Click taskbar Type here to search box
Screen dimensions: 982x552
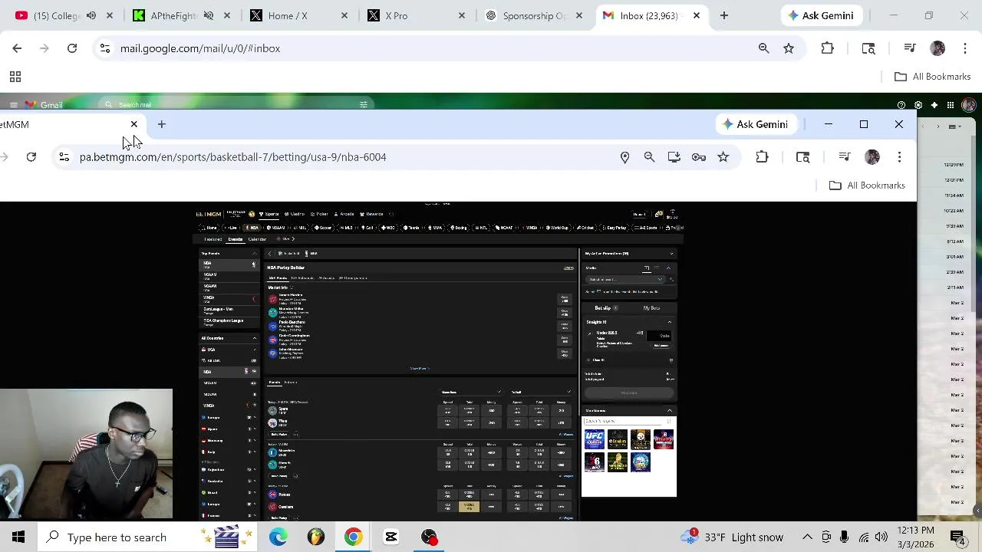tap(146, 537)
